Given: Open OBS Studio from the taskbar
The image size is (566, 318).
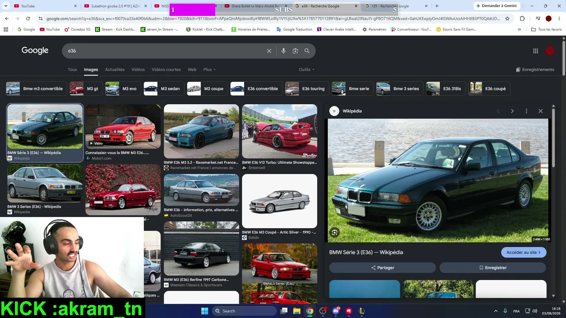Looking at the screenshot, I should pyautogui.click(x=323, y=311).
